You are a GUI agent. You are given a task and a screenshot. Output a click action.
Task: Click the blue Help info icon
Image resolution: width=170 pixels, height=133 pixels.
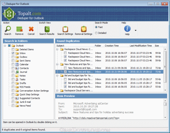pos(127,28)
